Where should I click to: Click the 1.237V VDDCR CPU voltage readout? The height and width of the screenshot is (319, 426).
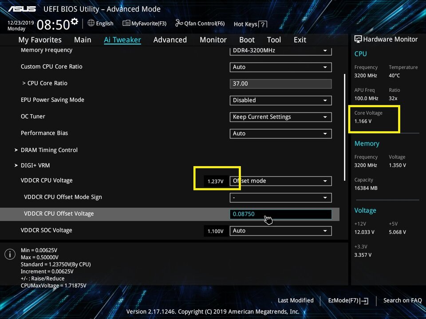tap(216, 181)
